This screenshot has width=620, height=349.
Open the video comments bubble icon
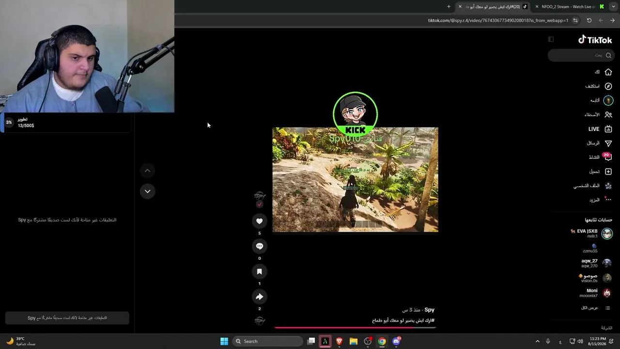pos(260,246)
